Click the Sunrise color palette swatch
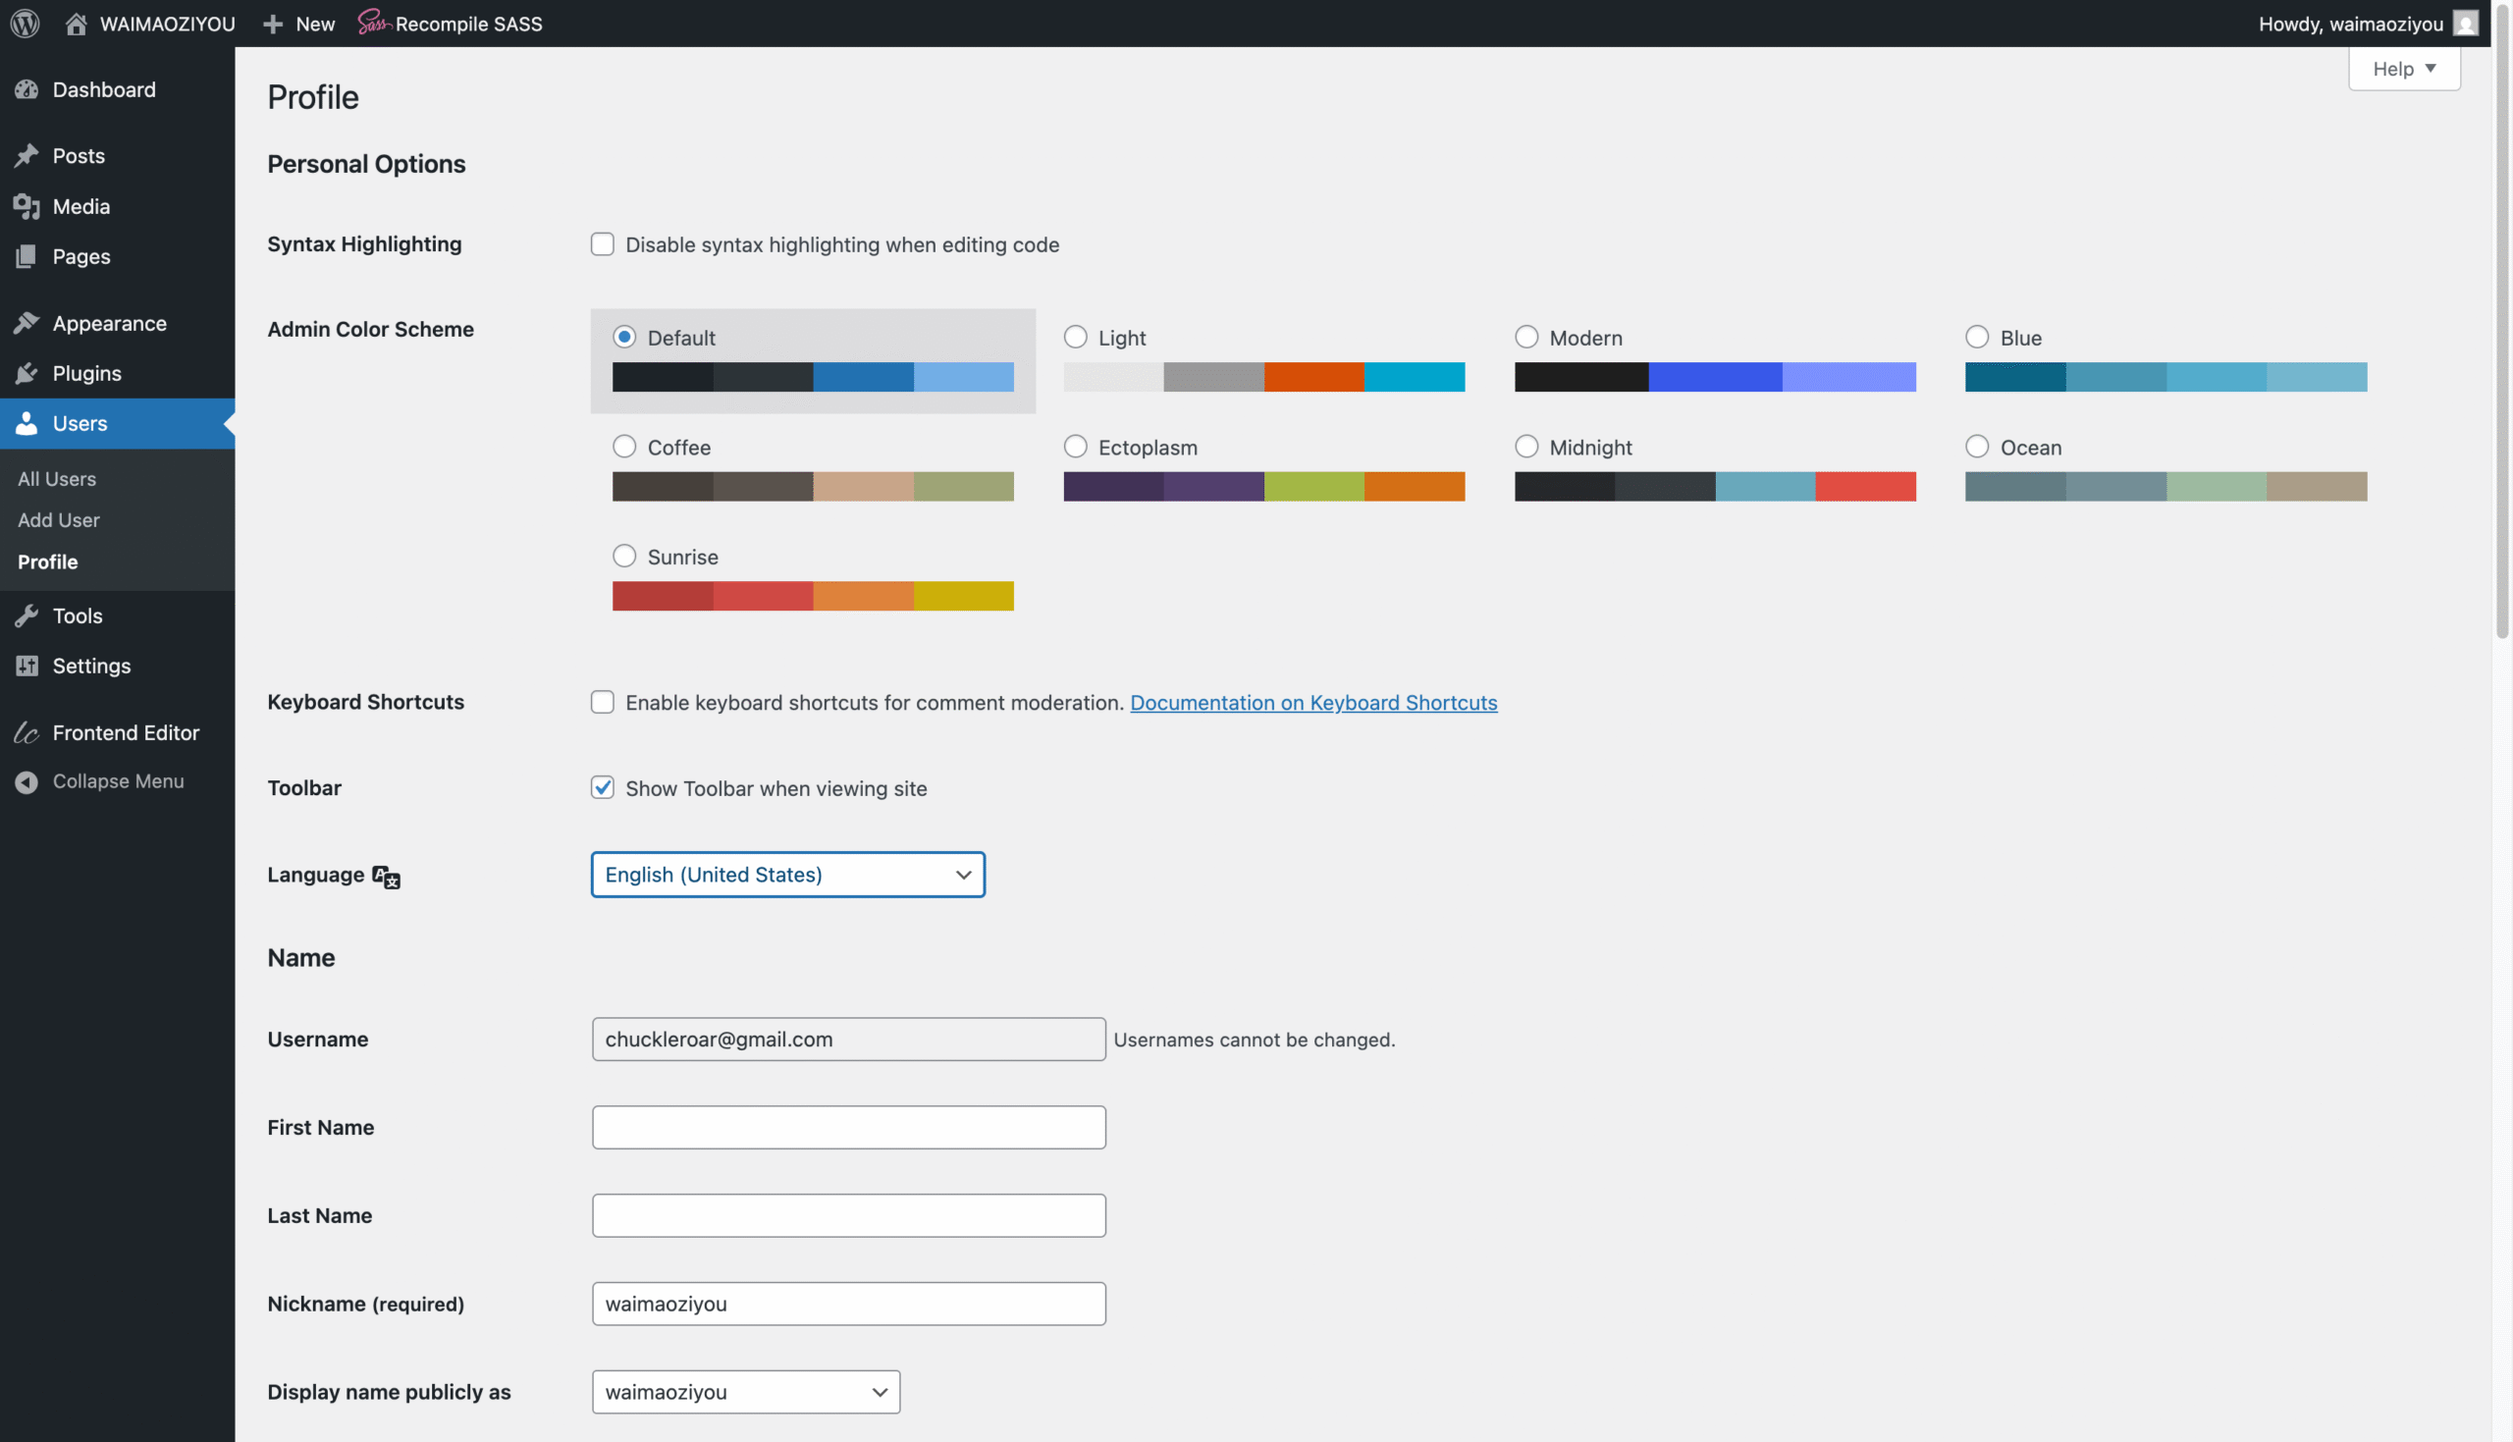This screenshot has width=2513, height=1442. pos(812,596)
